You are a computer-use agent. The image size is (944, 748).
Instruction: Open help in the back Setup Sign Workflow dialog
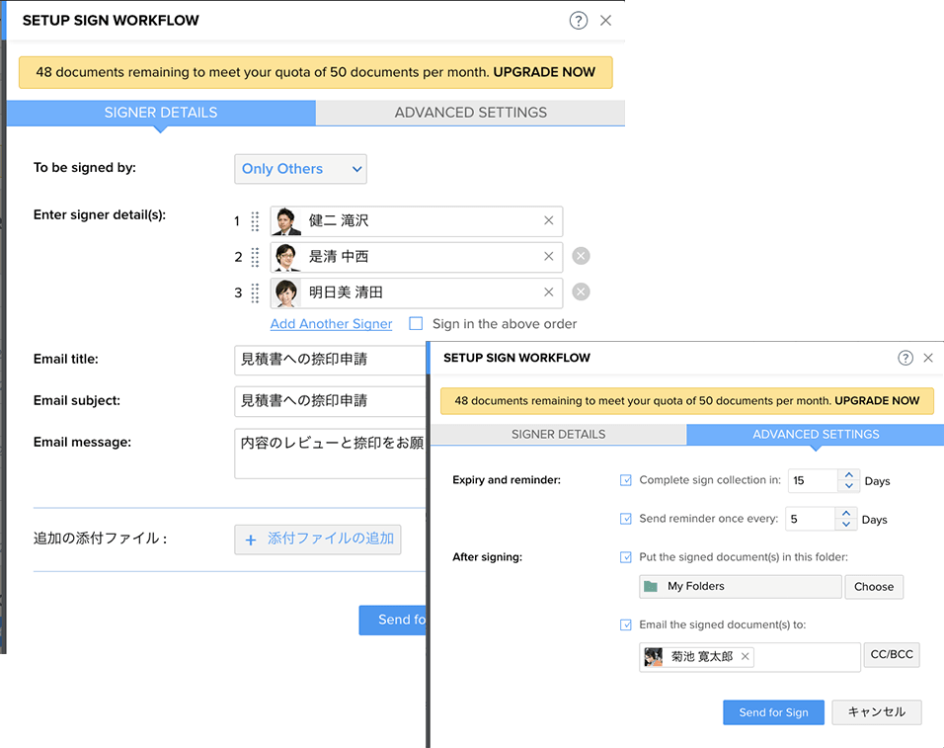coord(578,21)
